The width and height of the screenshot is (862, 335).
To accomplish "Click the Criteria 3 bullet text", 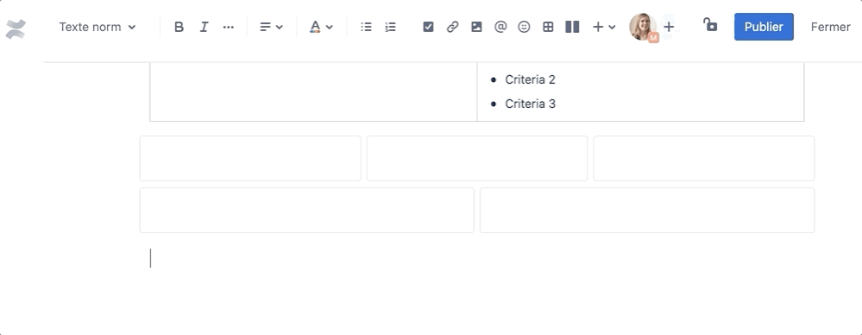I will coord(530,104).
